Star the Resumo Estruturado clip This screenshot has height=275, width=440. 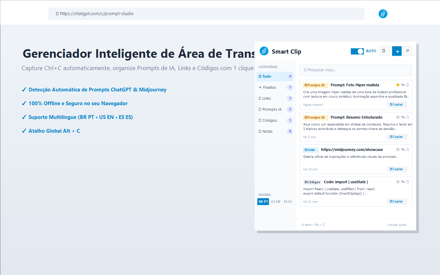[x=398, y=117]
